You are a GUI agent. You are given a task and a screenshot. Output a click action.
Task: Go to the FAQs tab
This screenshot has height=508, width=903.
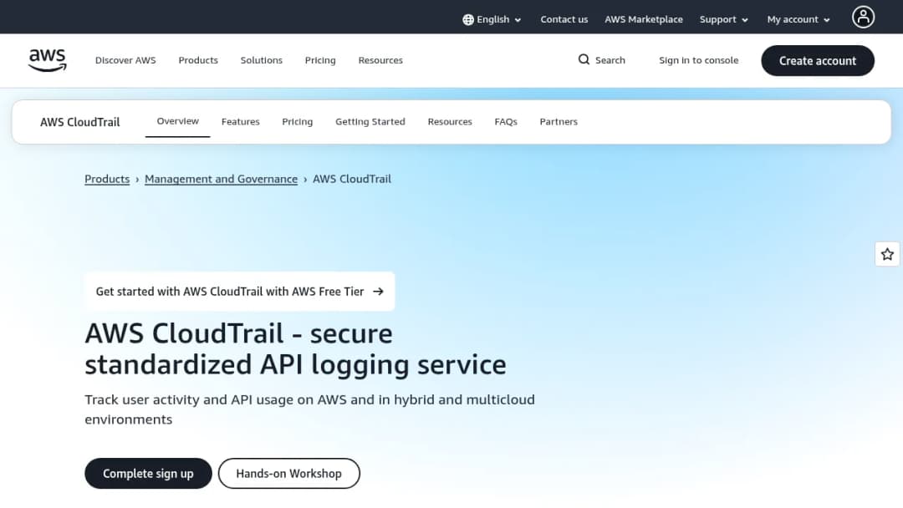point(506,122)
